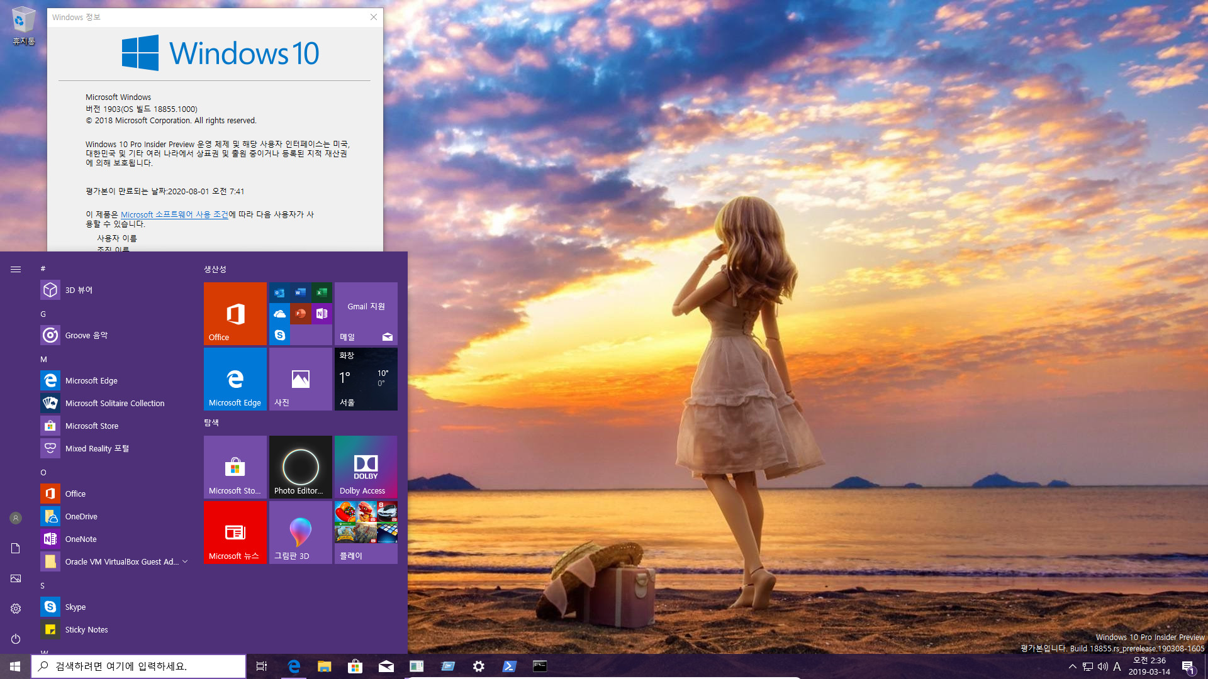Click the 생산성 tile group header
Image resolution: width=1208 pixels, height=679 pixels.
click(x=215, y=269)
